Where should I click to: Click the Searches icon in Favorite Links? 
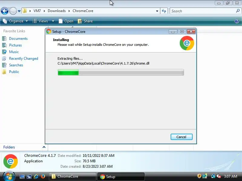(x=4, y=65)
